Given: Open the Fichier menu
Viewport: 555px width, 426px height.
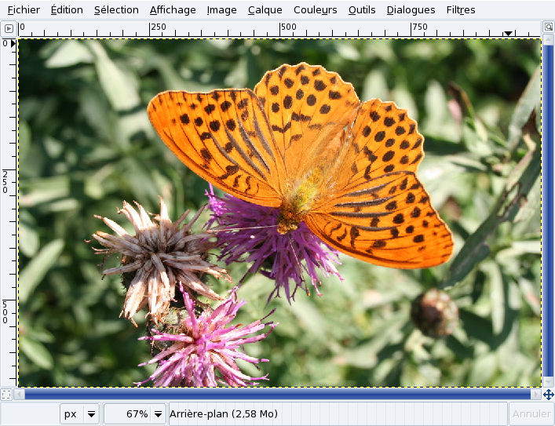Looking at the screenshot, I should point(24,10).
